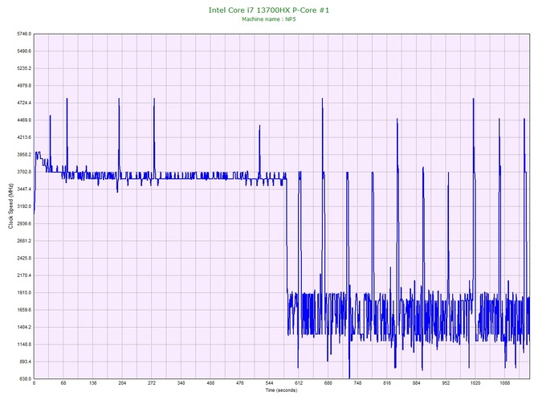Click the 'Machine name : NP5' subtitle
Screen dimensions: 538x404
269,19
